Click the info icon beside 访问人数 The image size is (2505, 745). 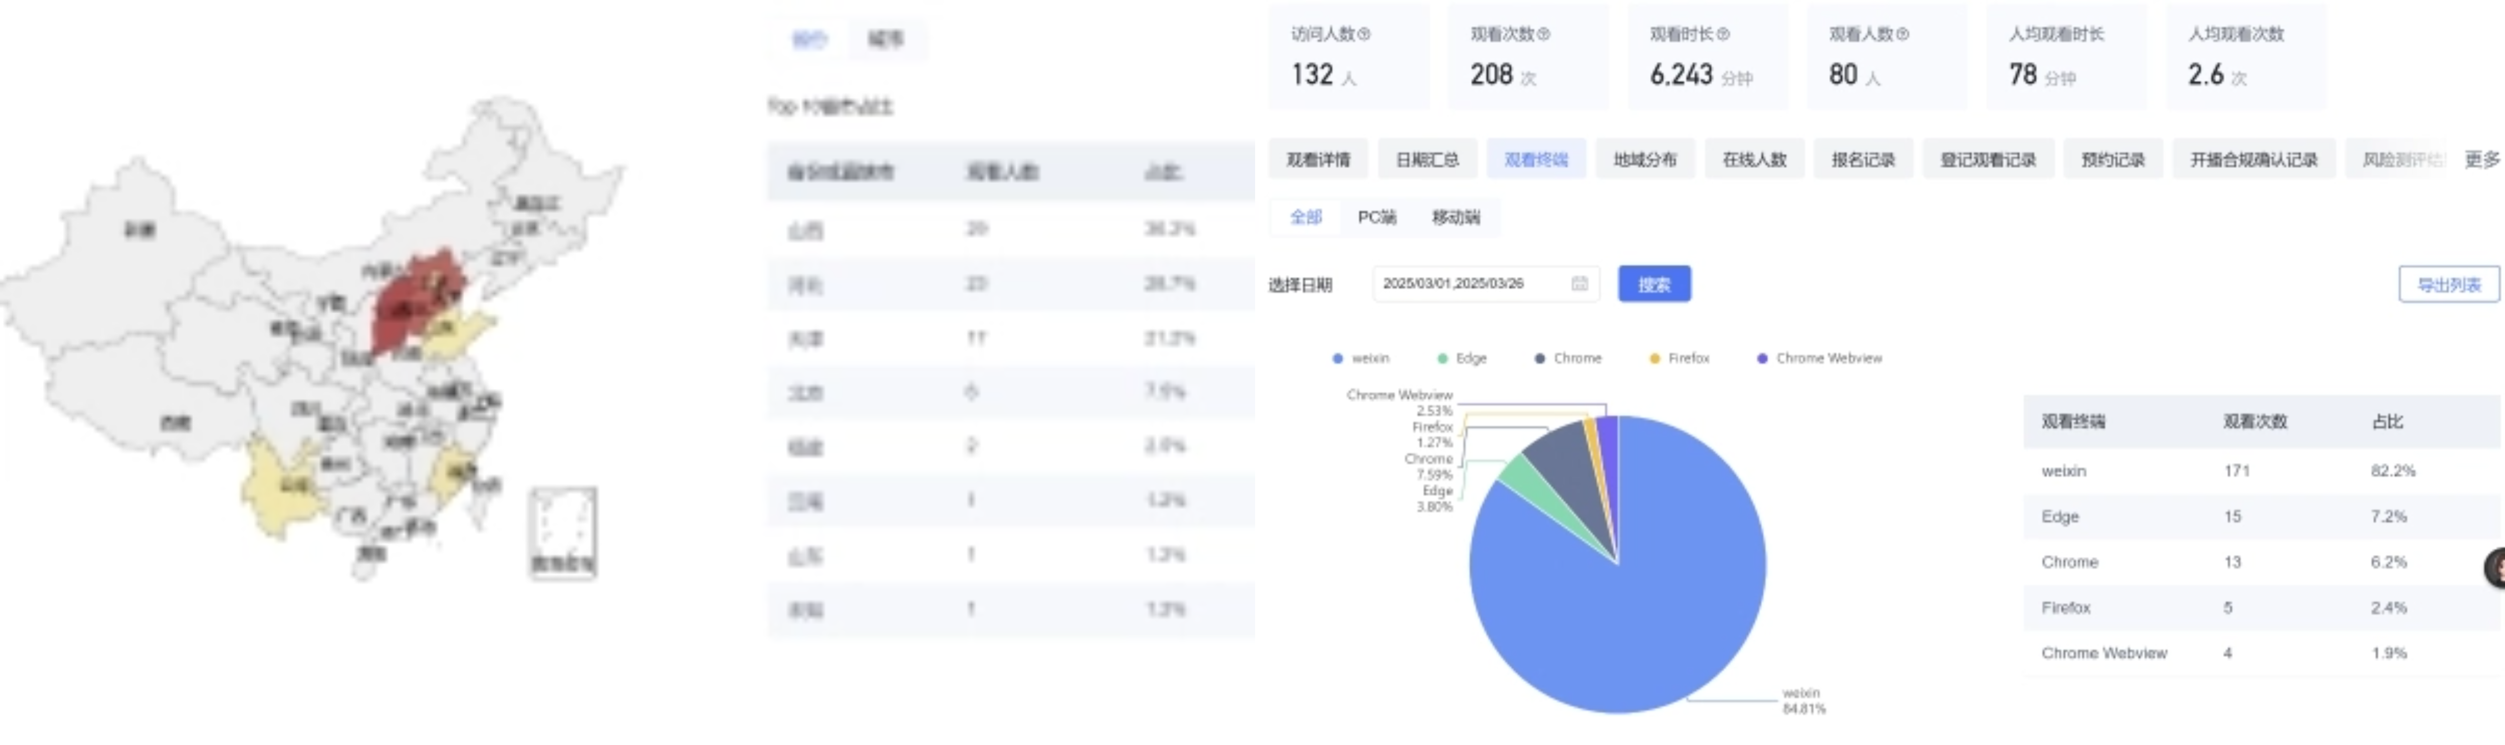point(1363,34)
